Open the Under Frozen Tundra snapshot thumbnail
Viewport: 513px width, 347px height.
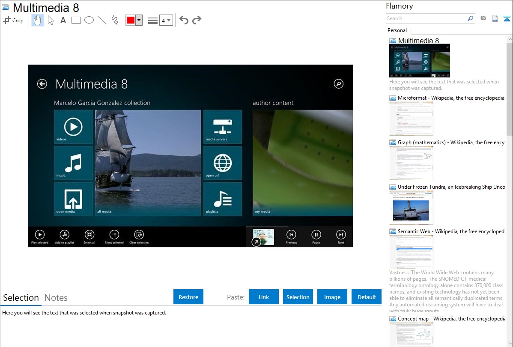pyautogui.click(x=411, y=208)
